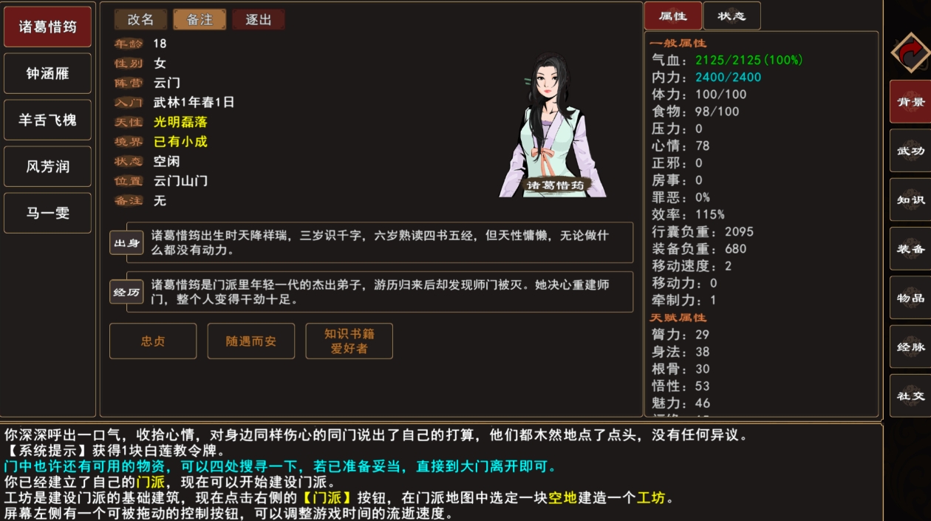This screenshot has height=521, width=931.
Task: Switch to the 状态 status tab
Action: pyautogui.click(x=731, y=16)
